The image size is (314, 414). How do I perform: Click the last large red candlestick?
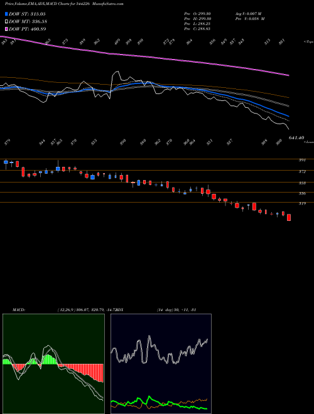pyautogui.click(x=289, y=217)
